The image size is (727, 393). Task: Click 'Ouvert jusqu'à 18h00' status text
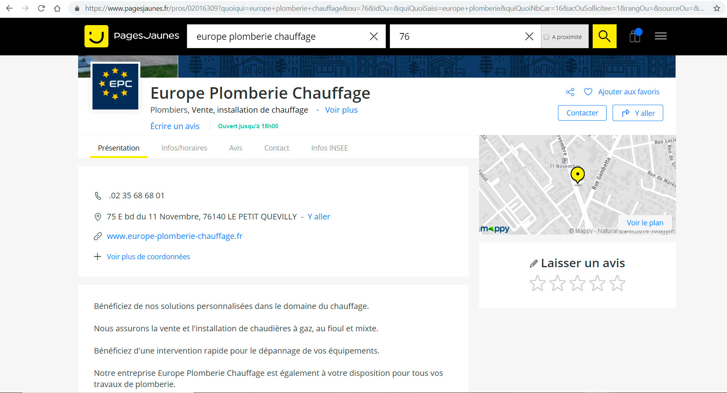click(x=248, y=126)
